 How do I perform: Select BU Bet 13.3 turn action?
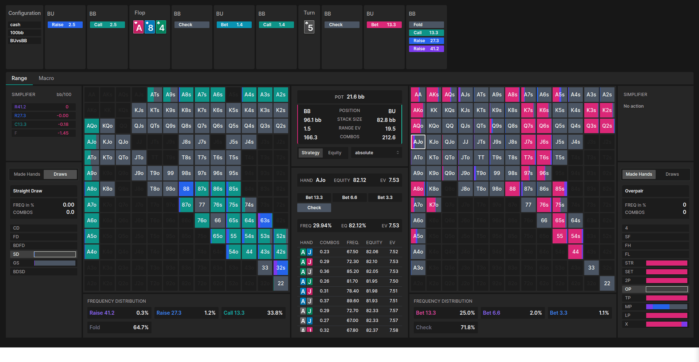tap(384, 25)
